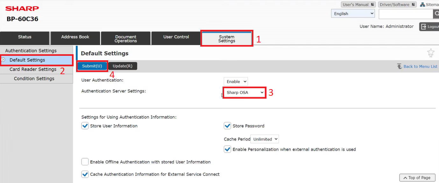Enable Offline Authentication with stored User Information

click(x=85, y=162)
